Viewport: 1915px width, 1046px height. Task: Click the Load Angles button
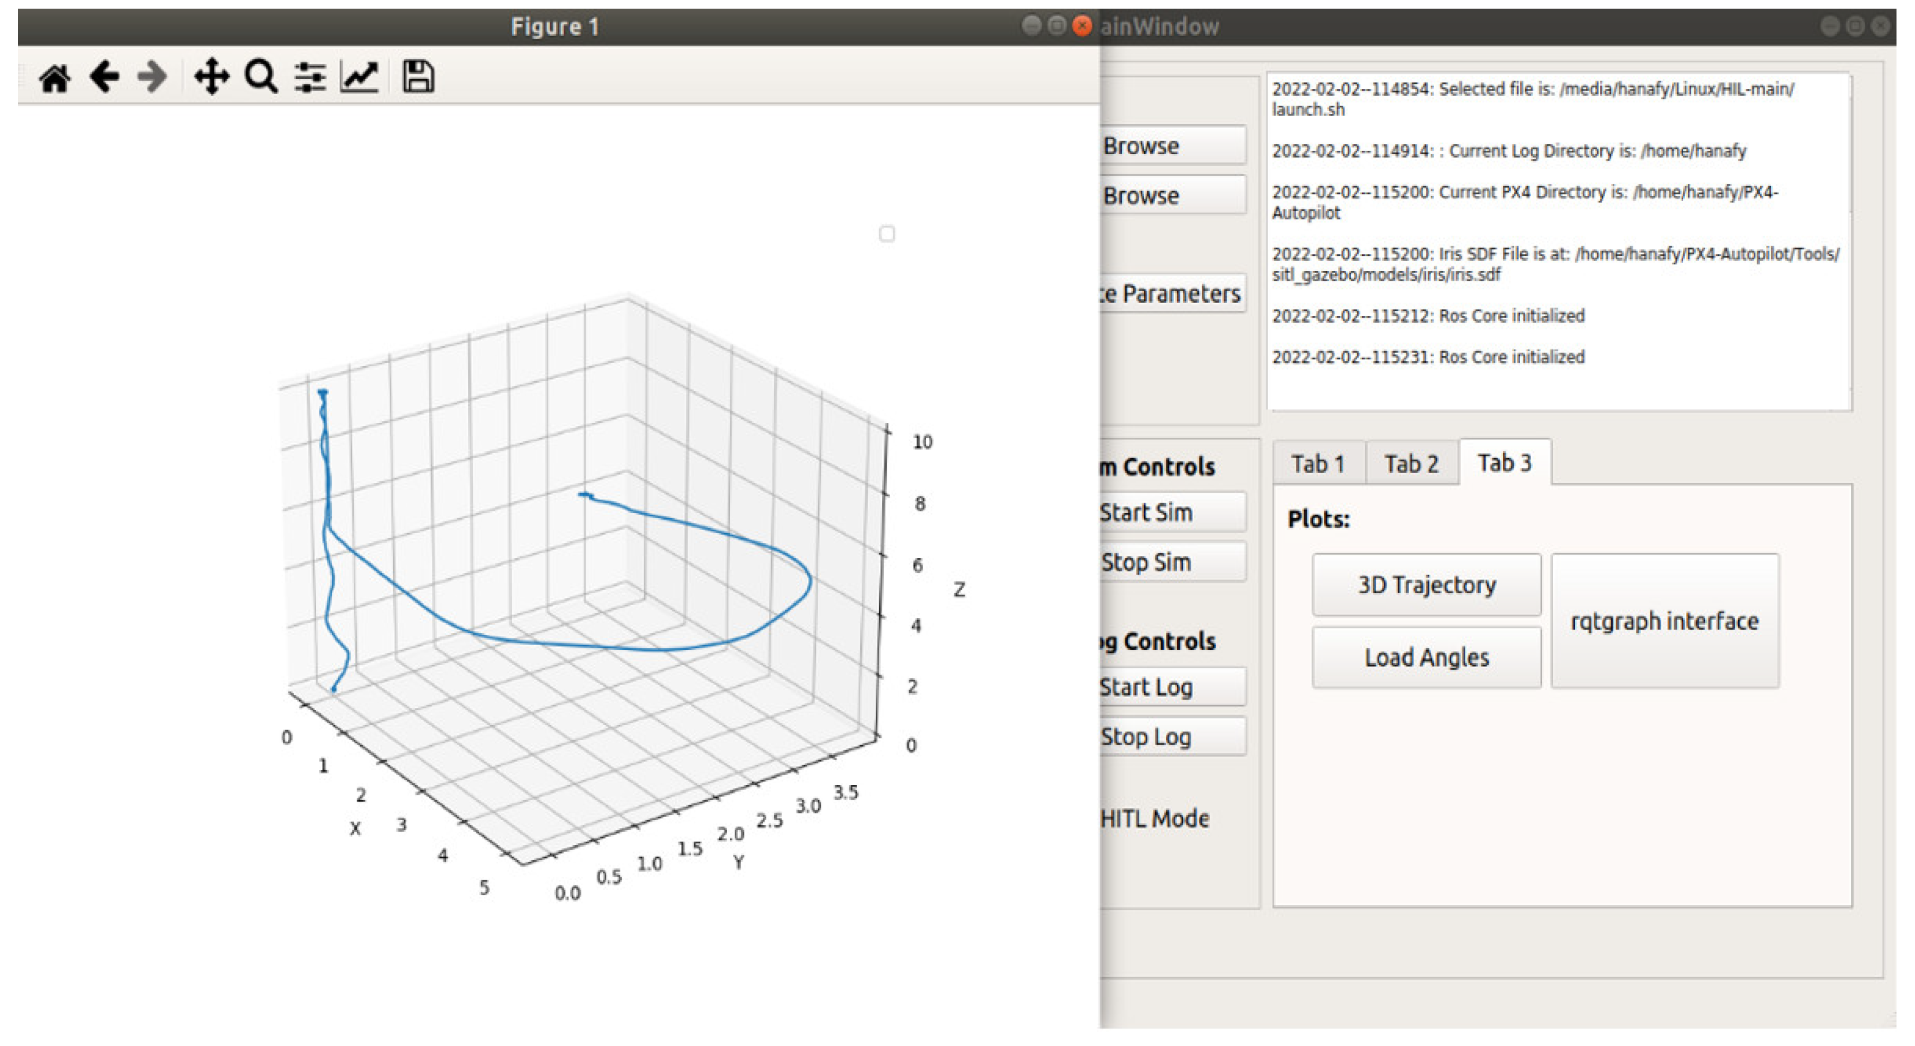point(1426,657)
